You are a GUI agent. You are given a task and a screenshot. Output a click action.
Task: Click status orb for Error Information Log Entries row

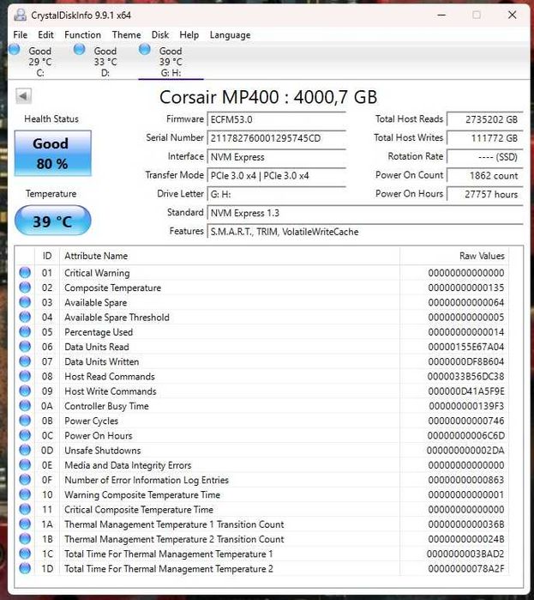point(25,480)
